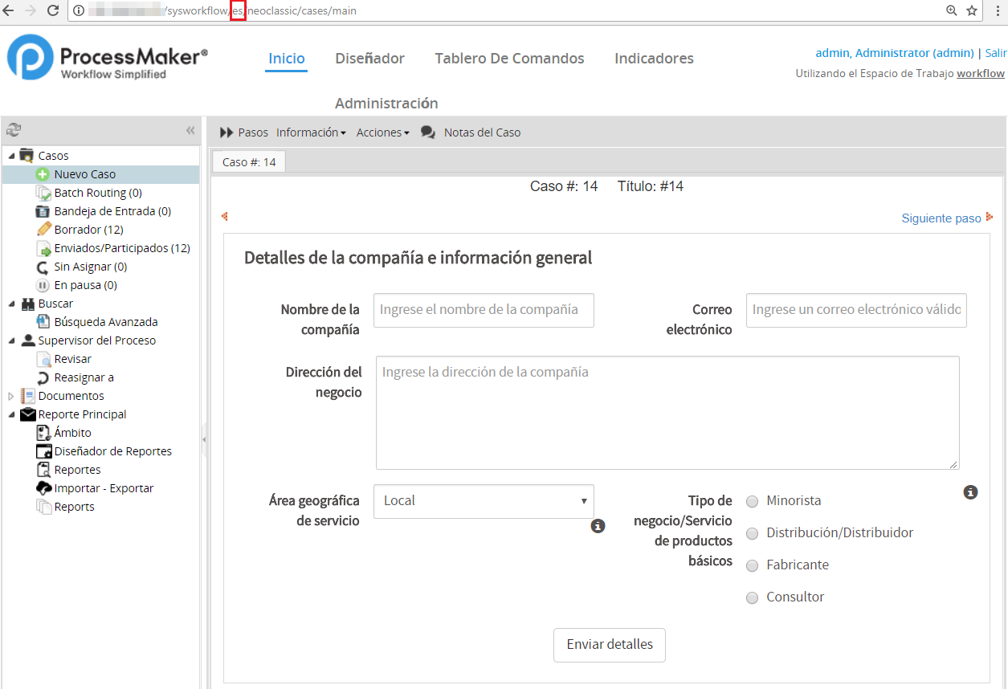Reload the page with browser refresh icon
The height and width of the screenshot is (689, 1008).
click(53, 10)
